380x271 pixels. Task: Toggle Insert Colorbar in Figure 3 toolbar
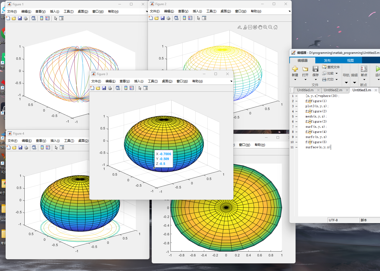coord(126,88)
